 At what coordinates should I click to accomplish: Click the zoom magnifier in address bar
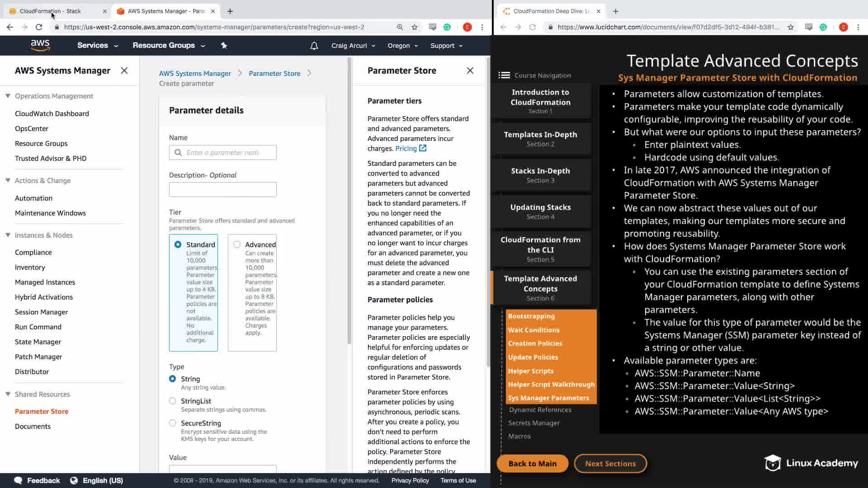pos(400,27)
